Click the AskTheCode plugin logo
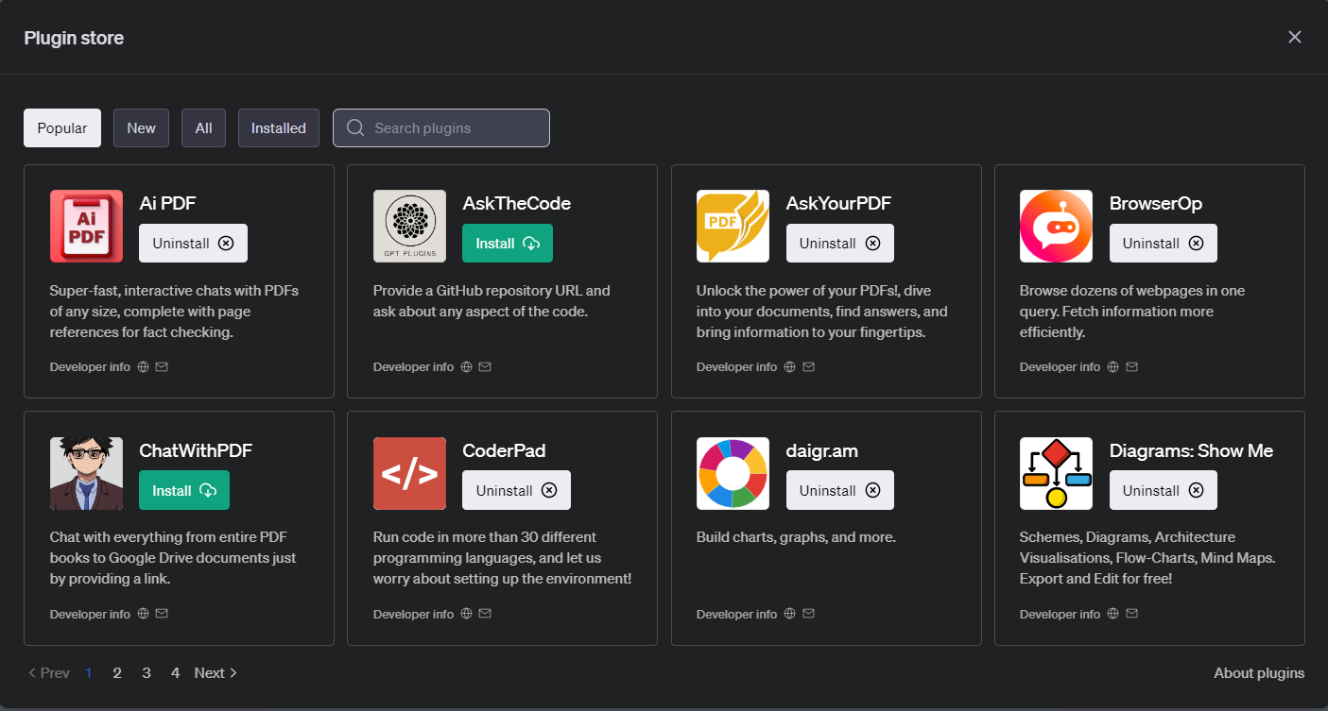Screen dimensions: 1328x711 pyautogui.click(x=409, y=226)
